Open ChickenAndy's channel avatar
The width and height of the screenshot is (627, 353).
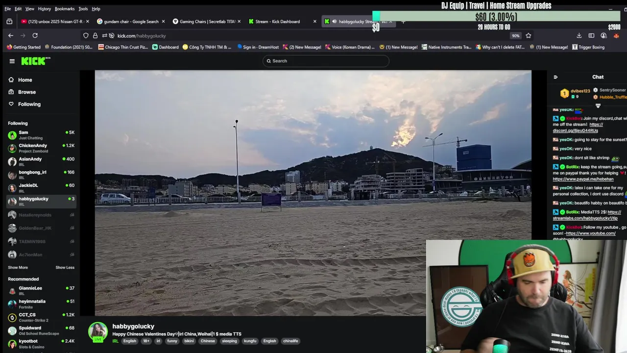(12, 148)
